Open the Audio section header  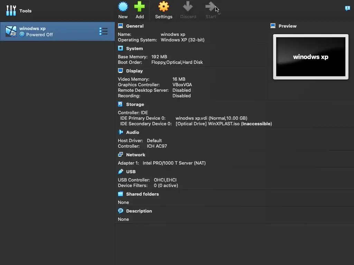tap(132, 132)
